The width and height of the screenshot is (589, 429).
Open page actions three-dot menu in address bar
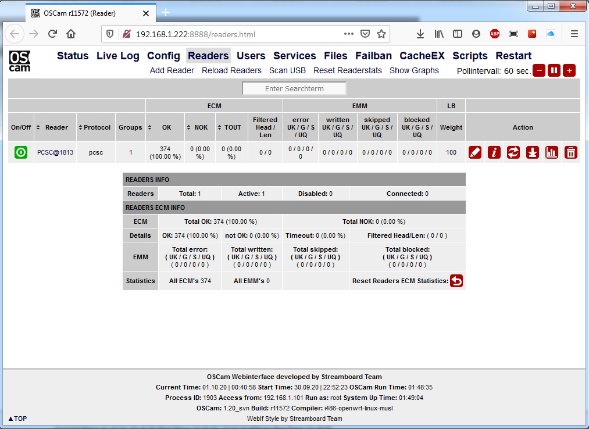[x=349, y=34]
